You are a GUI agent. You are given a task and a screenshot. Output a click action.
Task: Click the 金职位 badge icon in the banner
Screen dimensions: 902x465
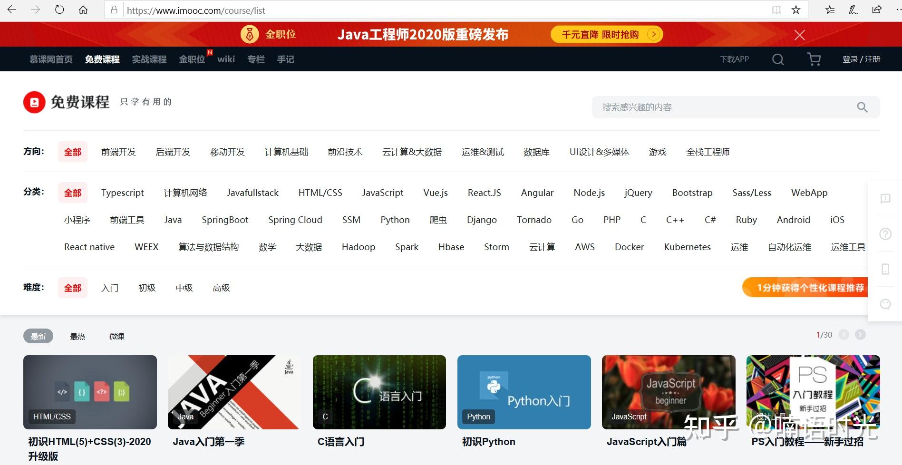click(x=251, y=34)
